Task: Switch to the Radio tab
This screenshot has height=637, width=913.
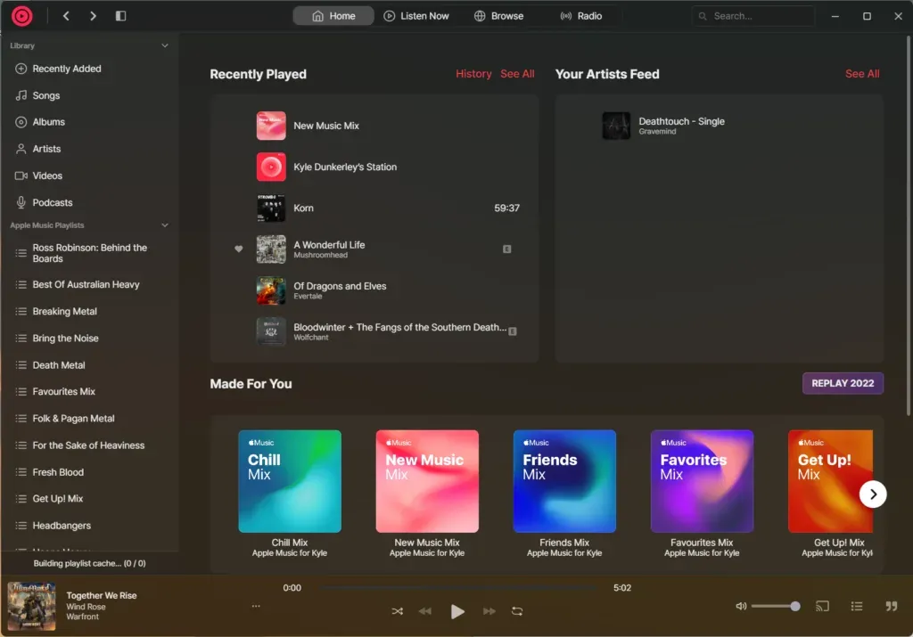Action: click(x=581, y=16)
